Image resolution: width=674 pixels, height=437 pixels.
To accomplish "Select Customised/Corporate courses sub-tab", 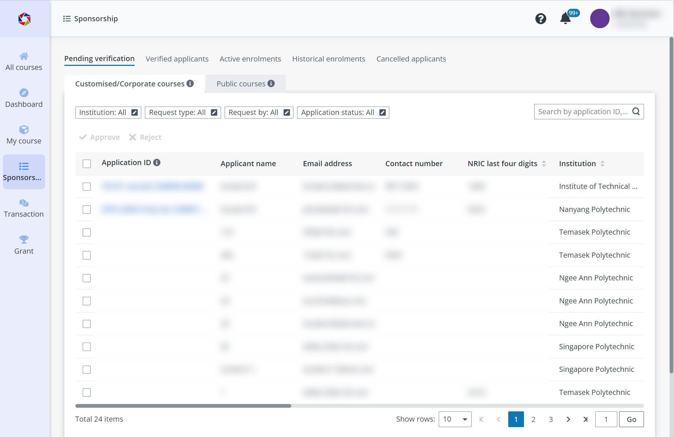I will coord(134,84).
